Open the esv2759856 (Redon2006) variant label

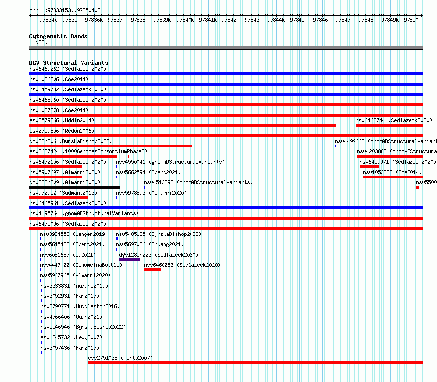[x=62, y=131]
